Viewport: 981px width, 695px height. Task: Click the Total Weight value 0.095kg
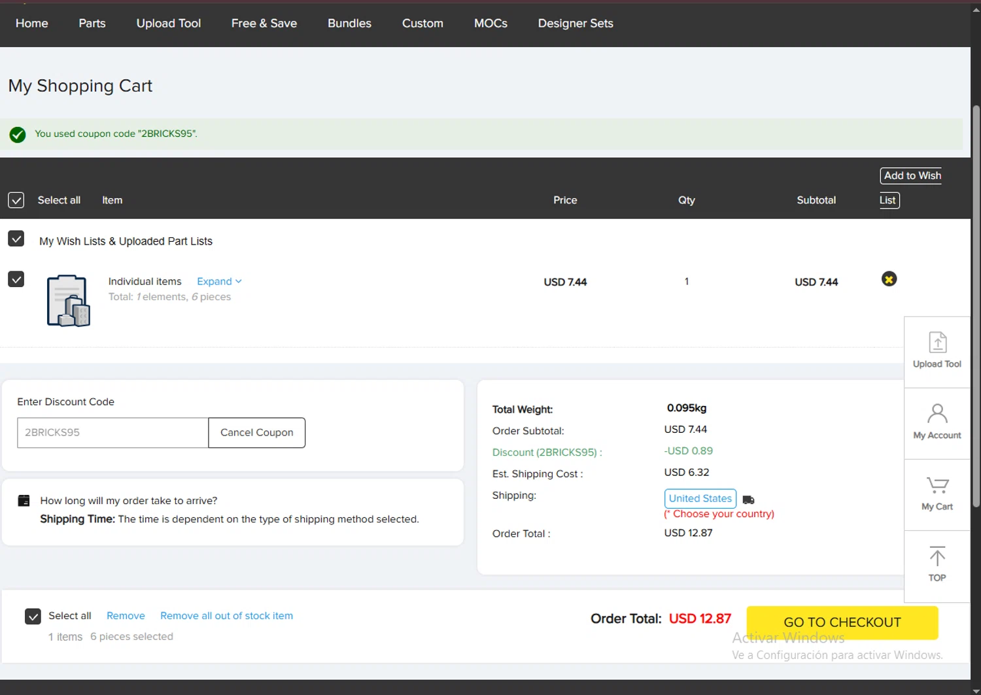(x=687, y=408)
